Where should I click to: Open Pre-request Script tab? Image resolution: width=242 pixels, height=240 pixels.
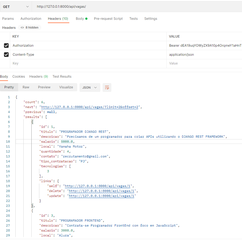pyautogui.click(x=108, y=19)
